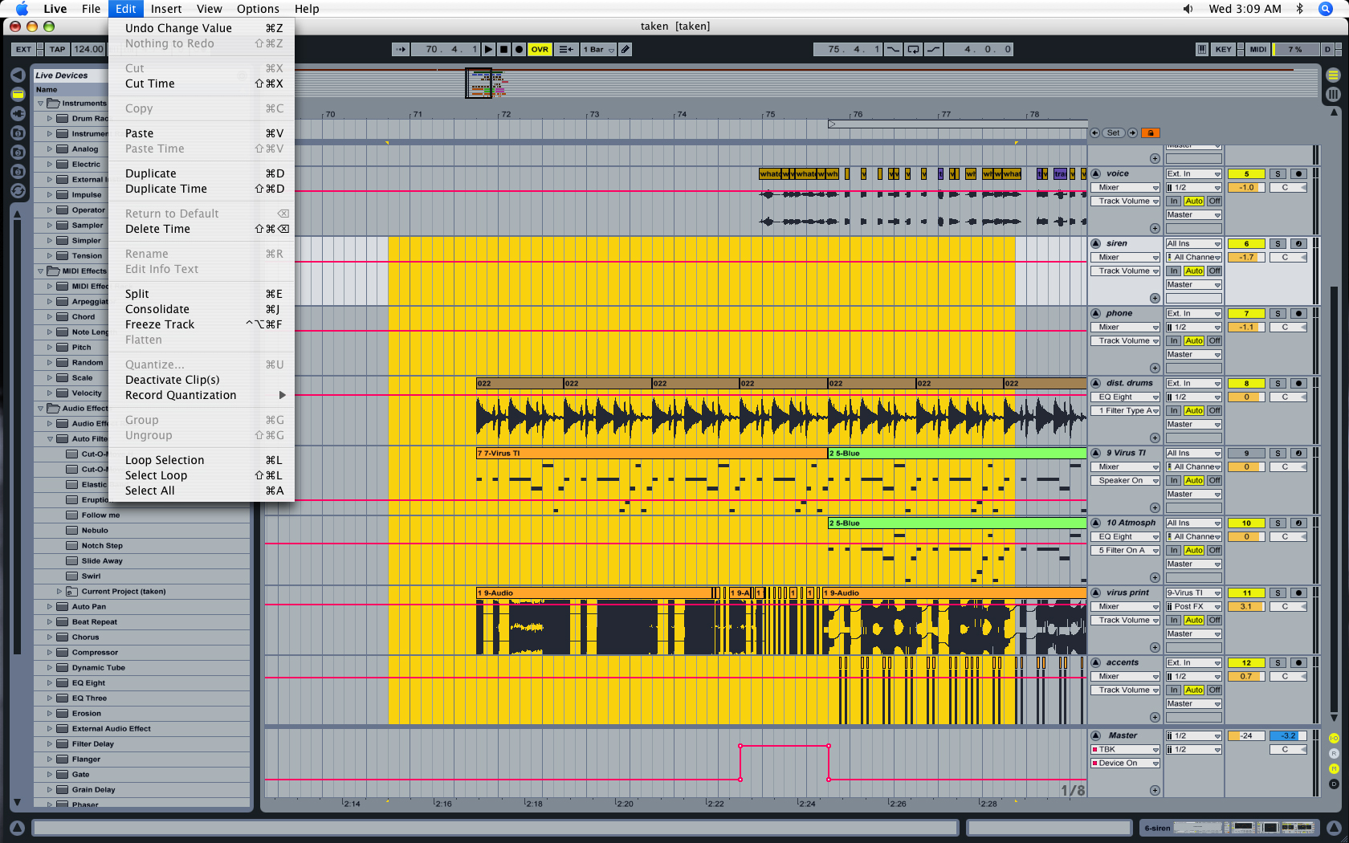The image size is (1349, 843).
Task: Enable the KEY map mode button
Action: click(1223, 49)
